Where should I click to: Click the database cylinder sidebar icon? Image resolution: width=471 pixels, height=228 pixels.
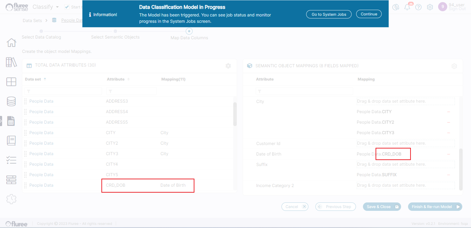[11, 102]
